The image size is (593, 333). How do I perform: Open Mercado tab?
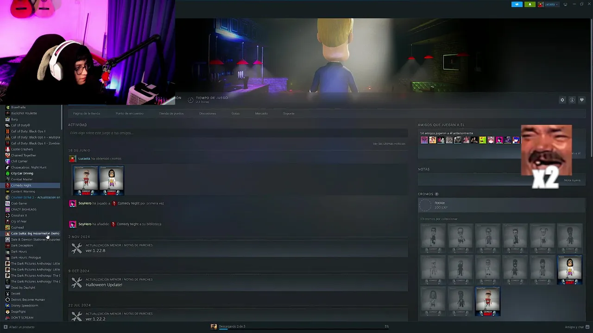(261, 113)
